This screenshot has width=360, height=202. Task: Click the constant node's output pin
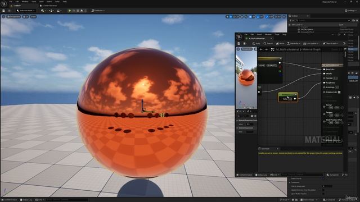click(295, 99)
